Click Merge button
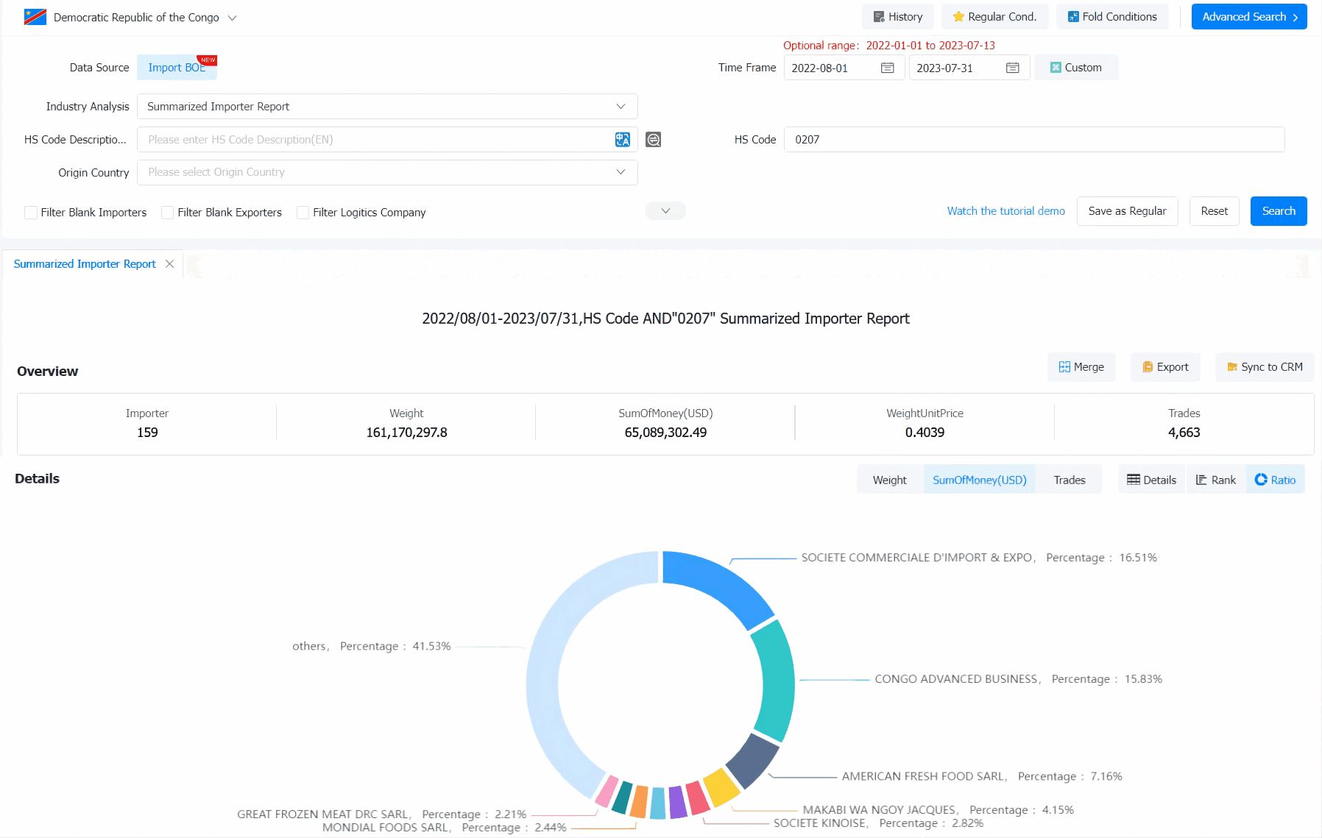 [1081, 367]
